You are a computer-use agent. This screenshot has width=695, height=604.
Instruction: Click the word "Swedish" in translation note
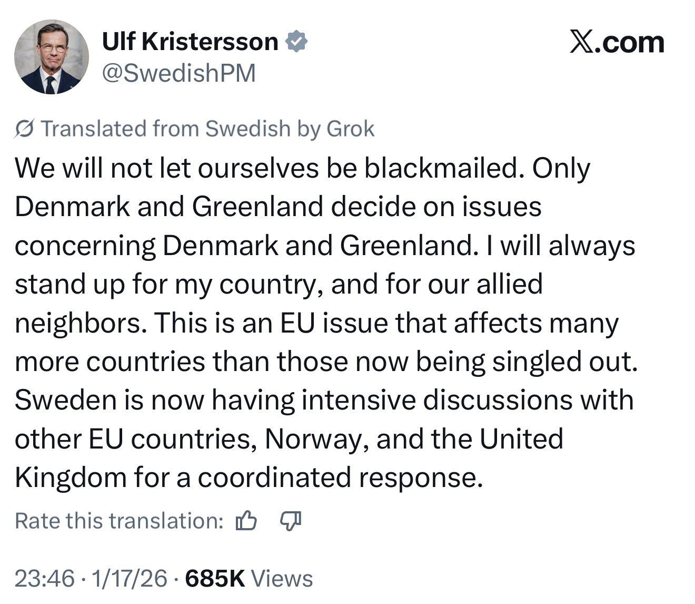247,129
